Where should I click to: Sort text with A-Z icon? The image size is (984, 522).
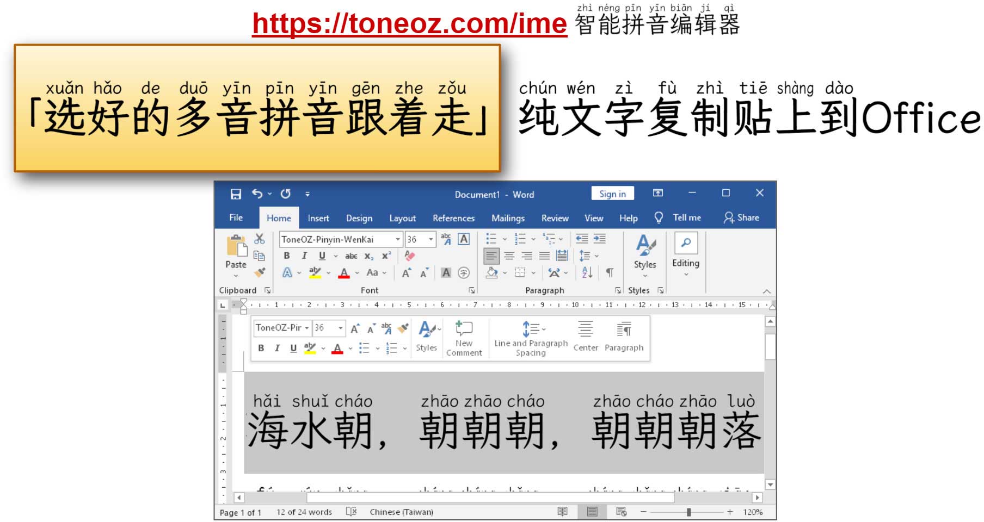[x=587, y=272]
